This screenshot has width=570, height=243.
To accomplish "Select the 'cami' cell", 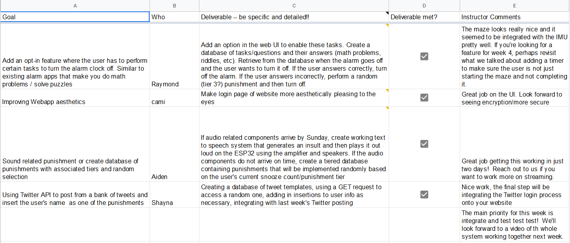I will click(x=174, y=98).
